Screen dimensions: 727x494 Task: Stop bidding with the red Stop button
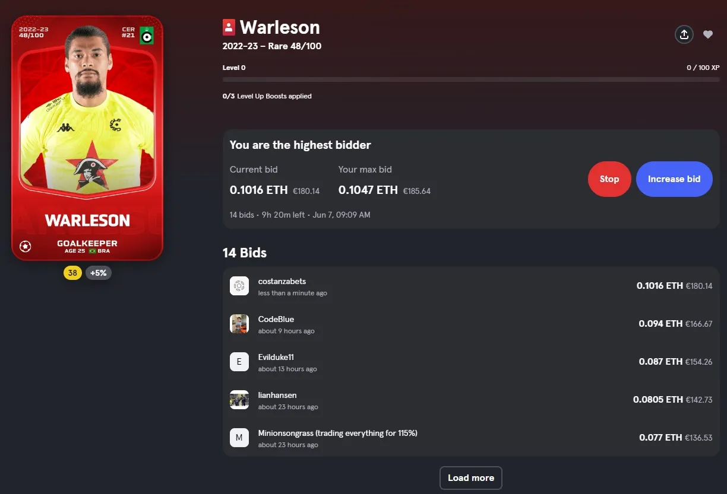[x=609, y=179]
